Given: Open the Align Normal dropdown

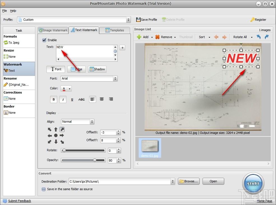Looking at the screenshot, I should pyautogui.click(x=92, y=122).
